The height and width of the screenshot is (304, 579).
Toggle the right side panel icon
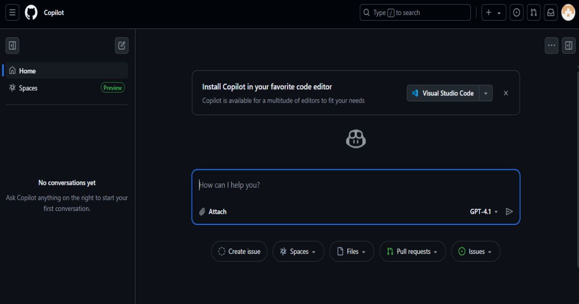(569, 45)
